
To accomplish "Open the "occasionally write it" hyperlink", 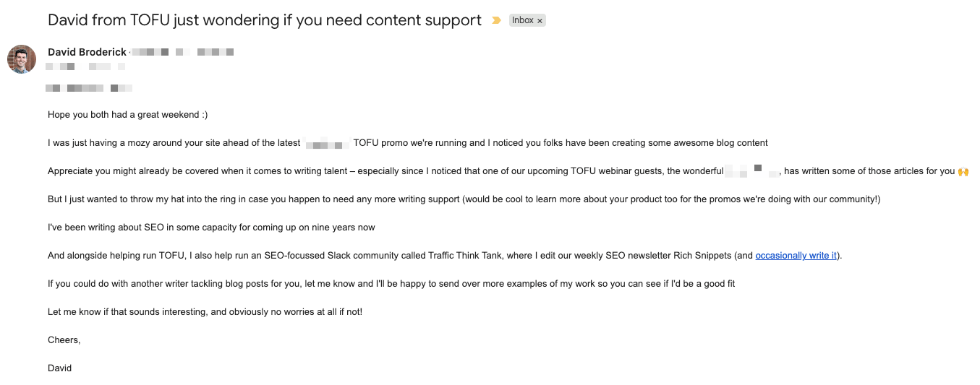I will (796, 255).
